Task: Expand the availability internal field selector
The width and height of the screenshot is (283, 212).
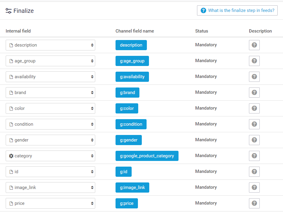Action: click(x=50, y=77)
